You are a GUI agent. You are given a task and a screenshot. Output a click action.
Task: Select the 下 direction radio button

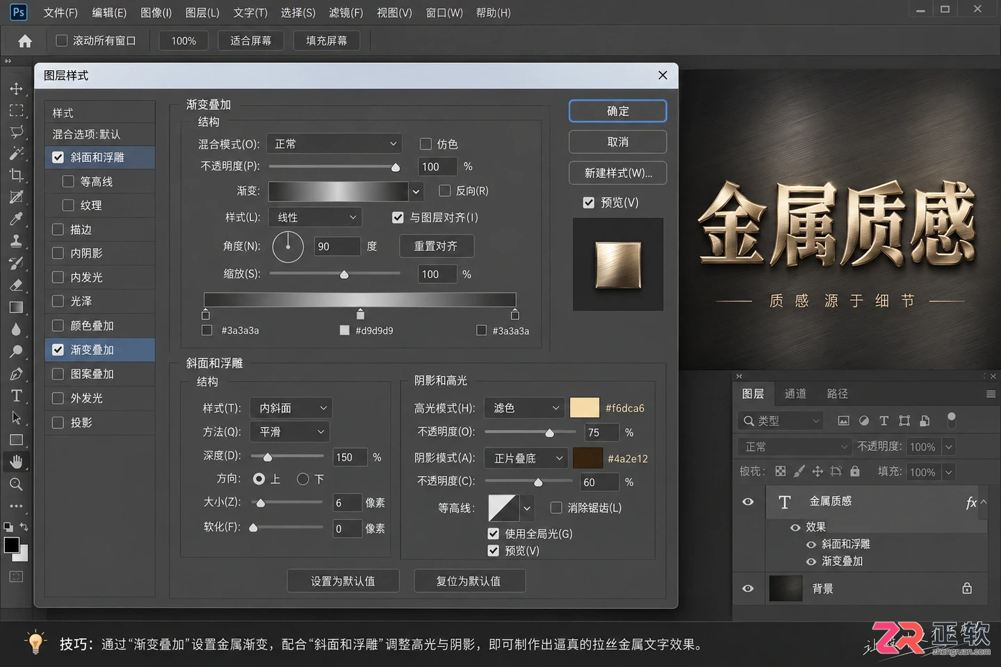pos(303,479)
